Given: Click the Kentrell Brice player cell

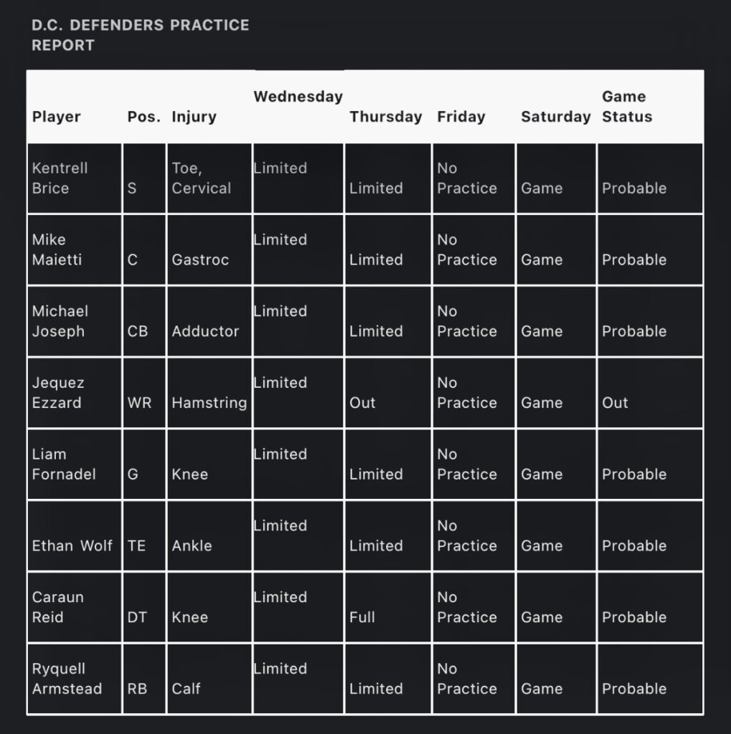Looking at the screenshot, I should tap(60, 178).
